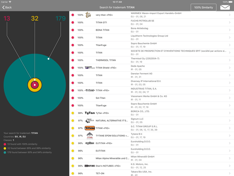Expand the BORICA CO. row chevron
Viewport: 234px width, 176px height.
(x=229, y=113)
